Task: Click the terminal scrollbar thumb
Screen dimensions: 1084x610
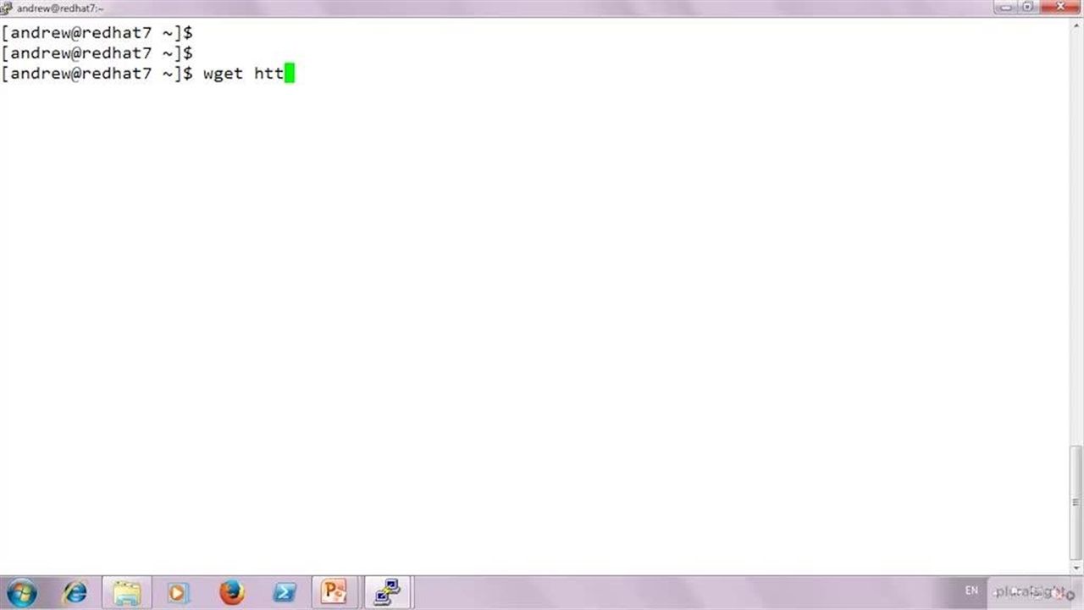Action: 1076,500
